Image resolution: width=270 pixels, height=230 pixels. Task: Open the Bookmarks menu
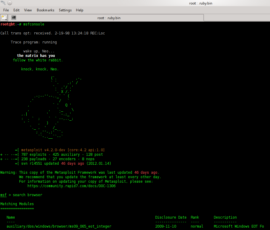(x=45, y=10)
